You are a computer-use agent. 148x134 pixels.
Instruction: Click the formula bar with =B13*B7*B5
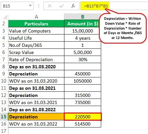click(x=114, y=6)
